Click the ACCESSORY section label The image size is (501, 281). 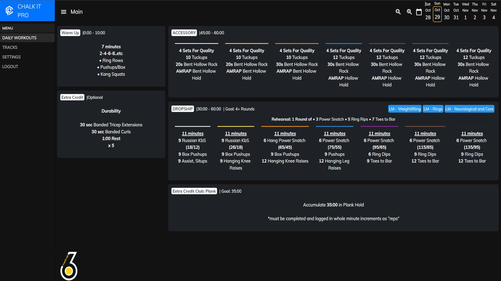point(184,33)
